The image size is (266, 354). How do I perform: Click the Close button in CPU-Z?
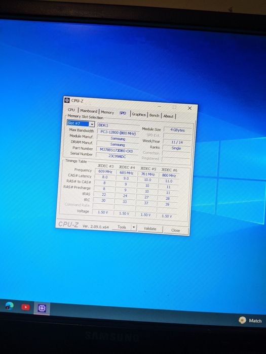coord(175,230)
